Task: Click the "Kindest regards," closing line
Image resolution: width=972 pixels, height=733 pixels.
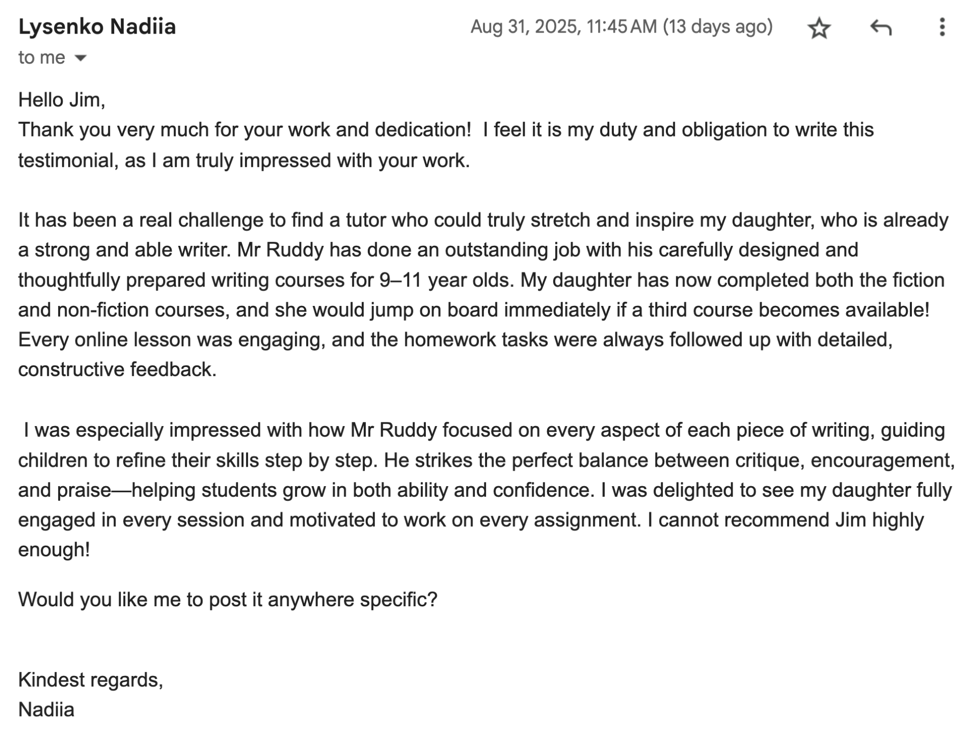Action: click(x=91, y=680)
